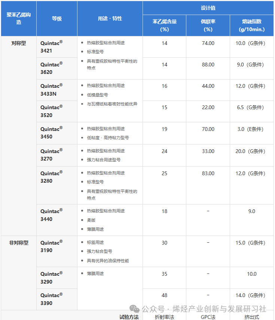Click 强力粘合用途型号 bullet text
The width and height of the screenshot is (275, 320).
tap(104, 160)
